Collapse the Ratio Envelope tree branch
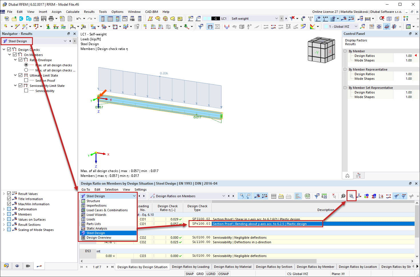420x277 pixels. (x=15, y=60)
